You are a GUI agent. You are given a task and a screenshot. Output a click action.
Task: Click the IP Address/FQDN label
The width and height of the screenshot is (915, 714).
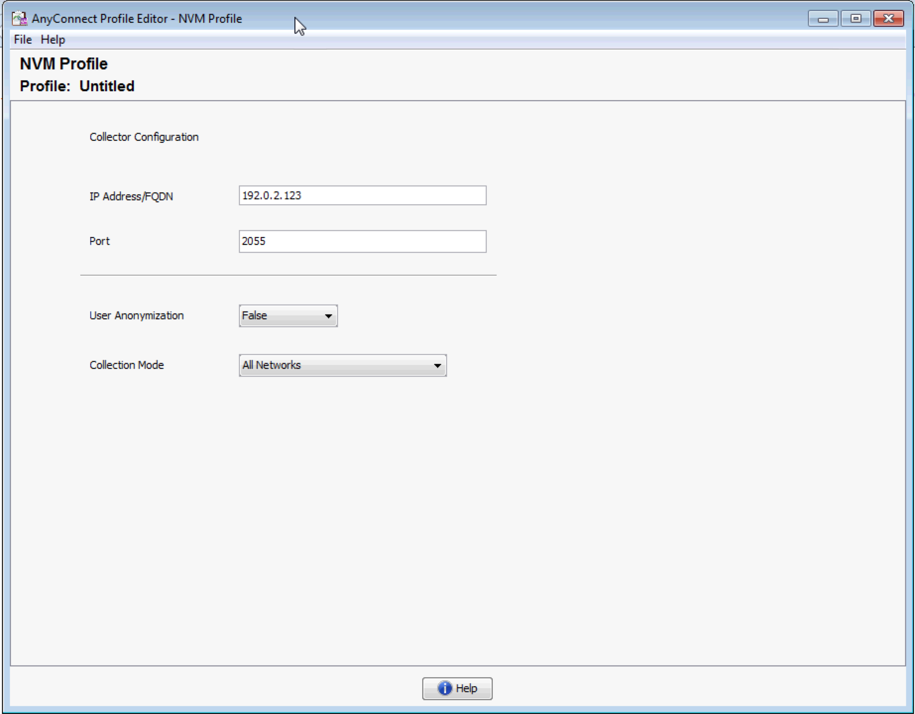point(131,196)
